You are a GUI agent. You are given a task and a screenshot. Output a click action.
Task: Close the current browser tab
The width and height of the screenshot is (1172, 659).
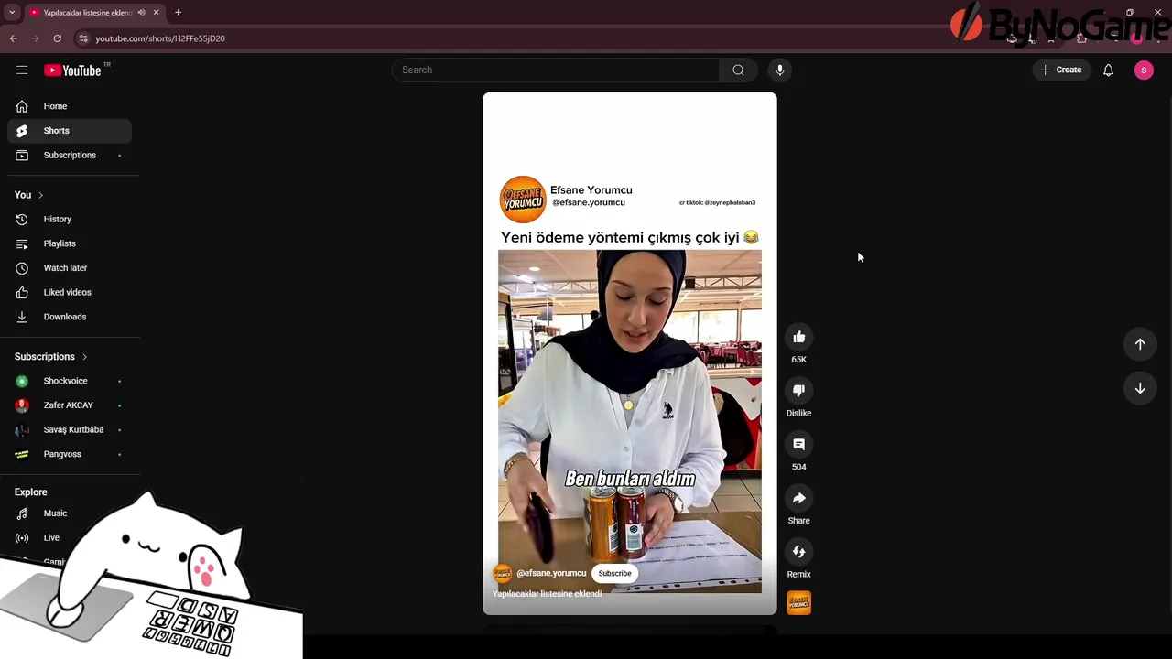coord(156,13)
